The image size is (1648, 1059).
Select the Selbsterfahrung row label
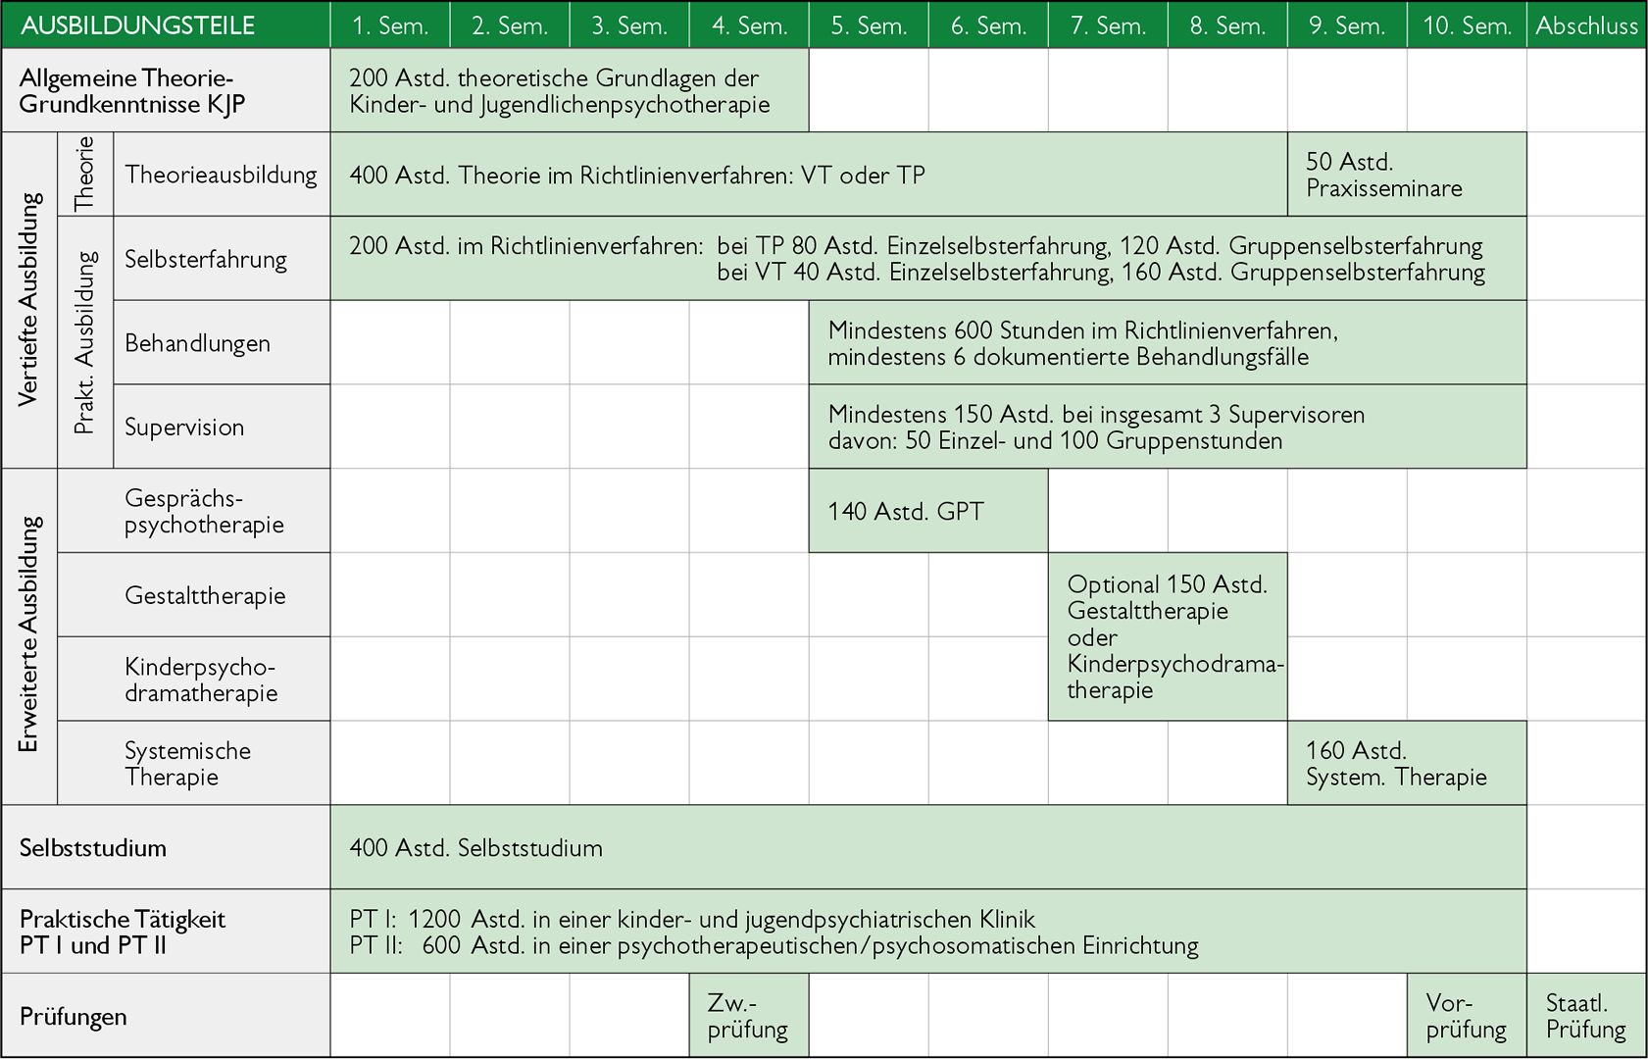tap(206, 259)
